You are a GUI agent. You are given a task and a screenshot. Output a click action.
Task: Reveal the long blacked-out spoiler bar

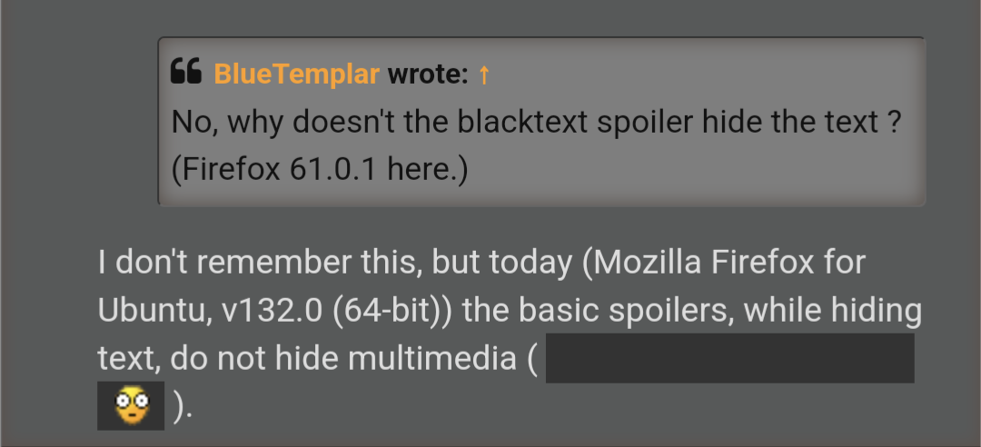click(729, 358)
